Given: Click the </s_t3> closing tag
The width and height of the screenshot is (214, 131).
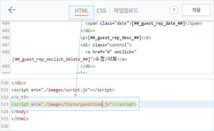Looking at the screenshot, I should 20,97.
